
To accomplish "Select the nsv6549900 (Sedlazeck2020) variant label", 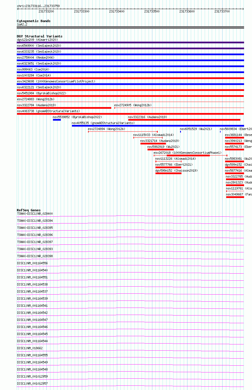I will 39,46.
